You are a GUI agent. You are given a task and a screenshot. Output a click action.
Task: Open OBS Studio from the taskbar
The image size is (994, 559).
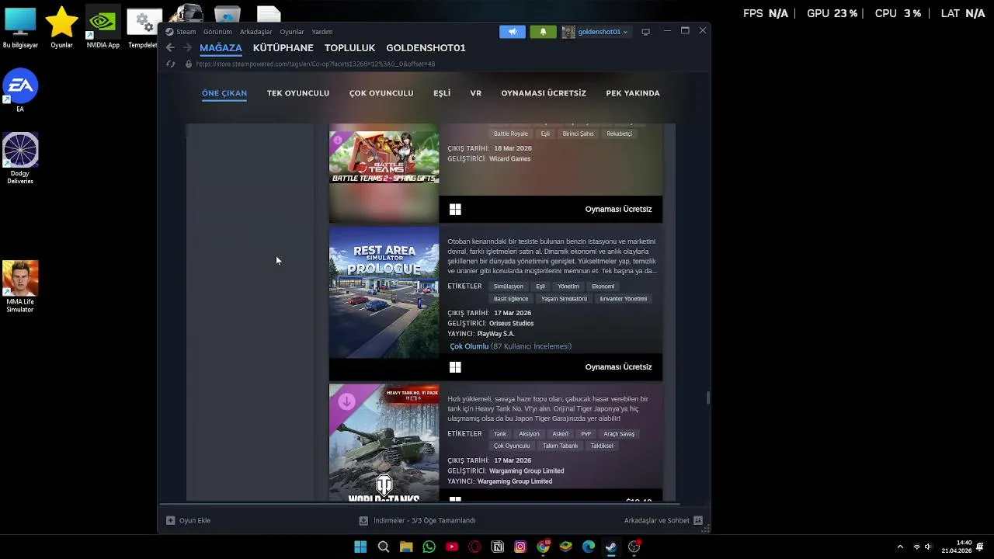pos(634,547)
